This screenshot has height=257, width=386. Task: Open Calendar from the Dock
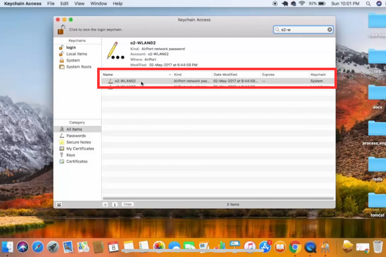[x=113, y=247]
